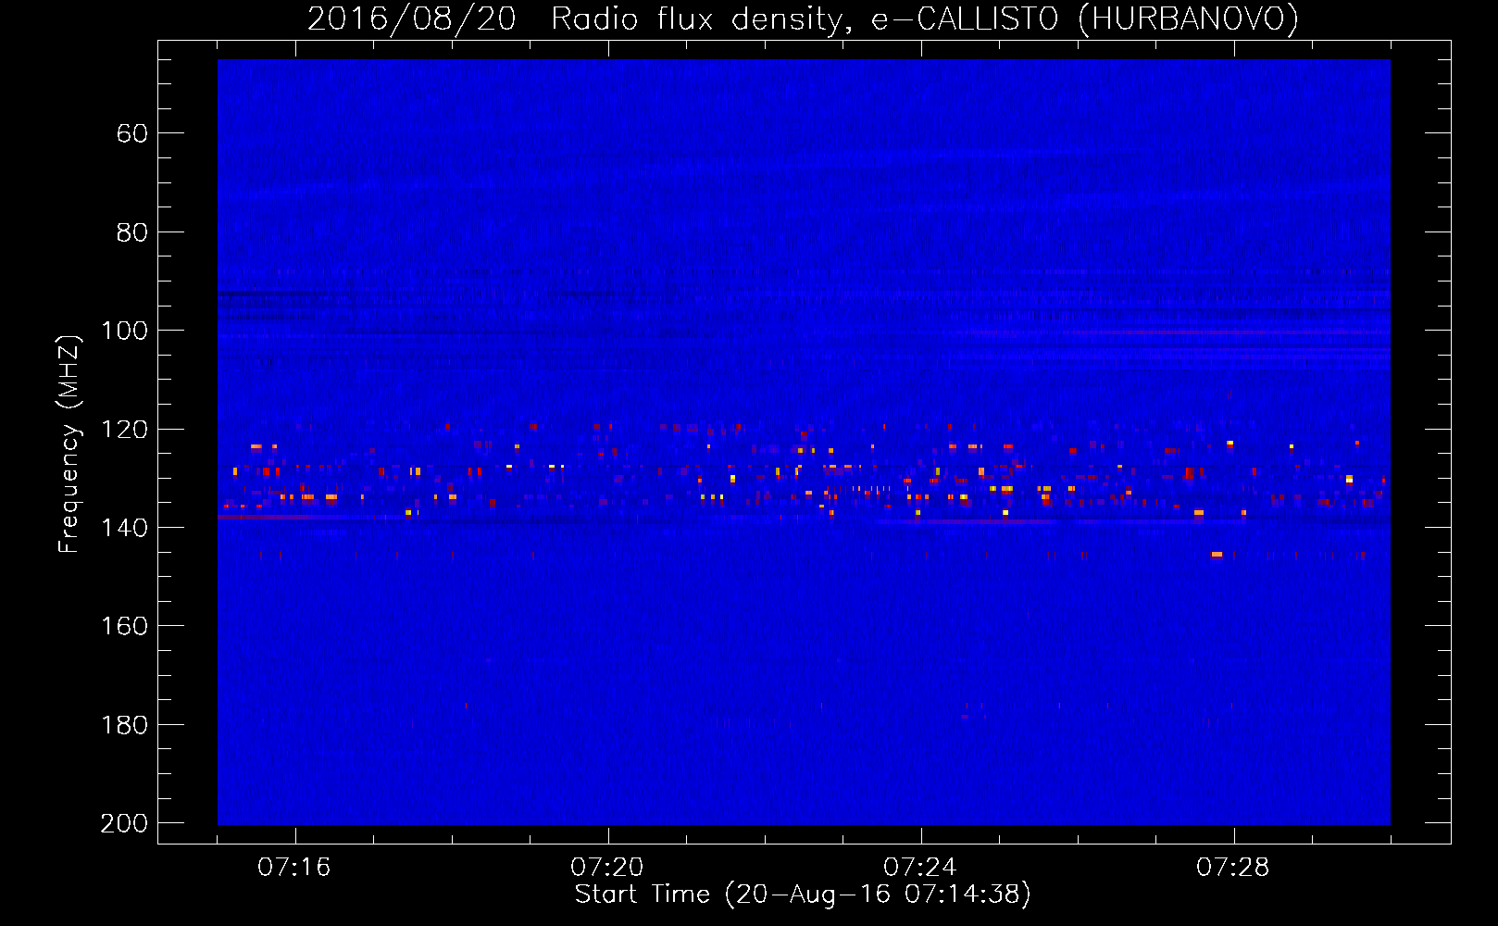Click the 07:16 time tick label

[294, 868]
